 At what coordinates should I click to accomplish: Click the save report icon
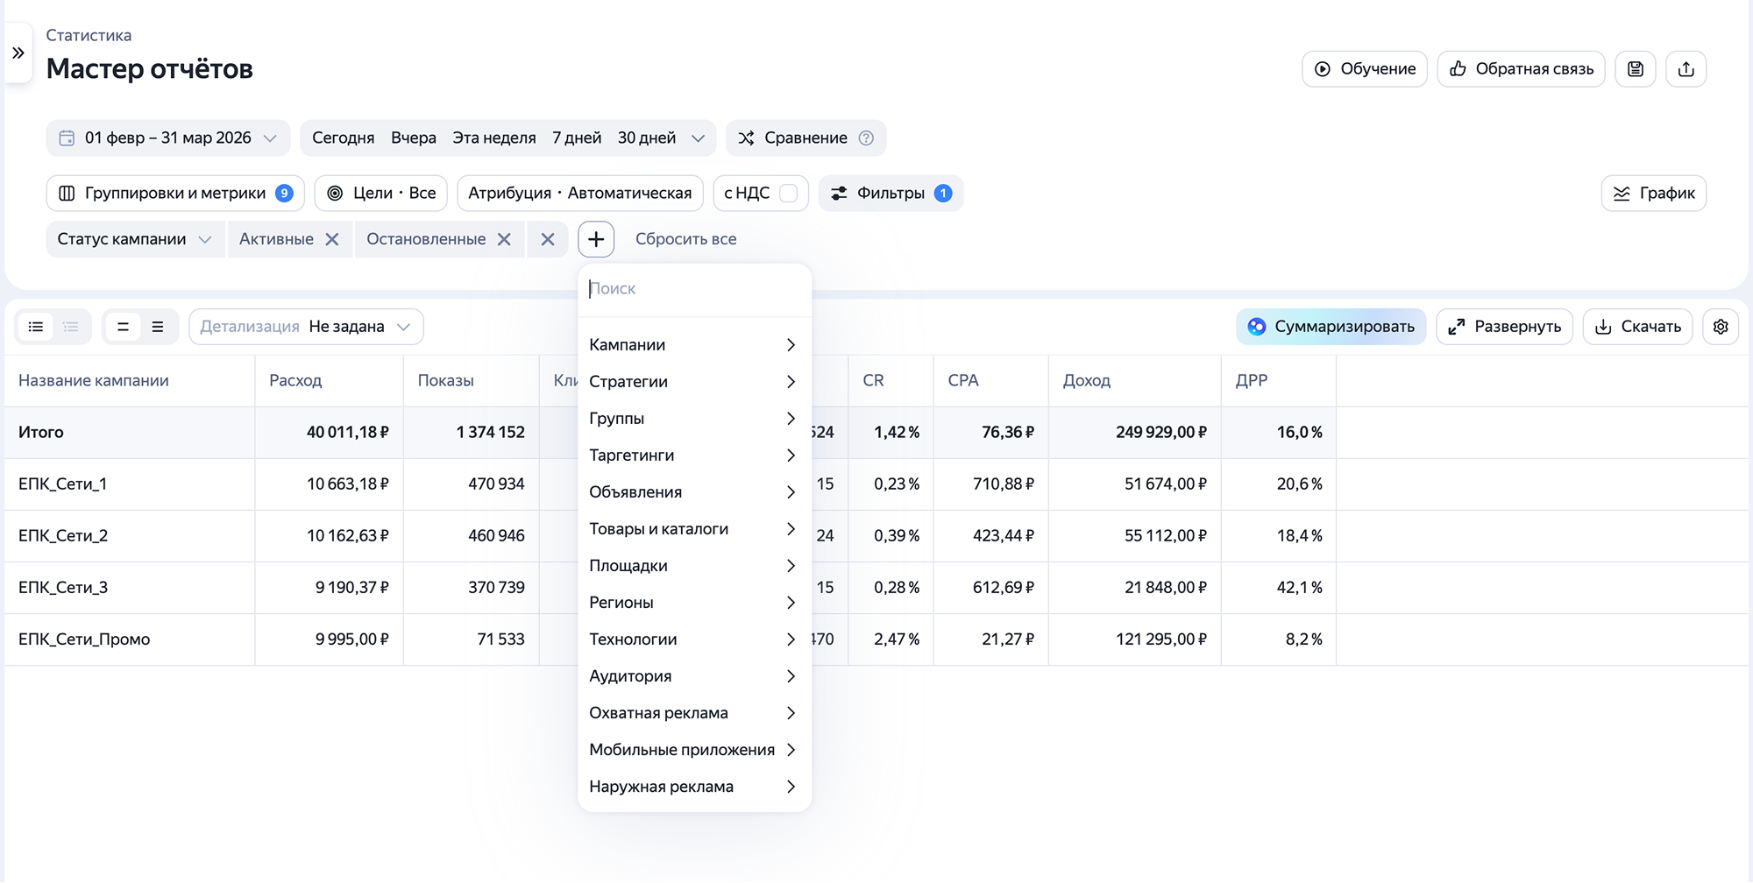pyautogui.click(x=1636, y=69)
